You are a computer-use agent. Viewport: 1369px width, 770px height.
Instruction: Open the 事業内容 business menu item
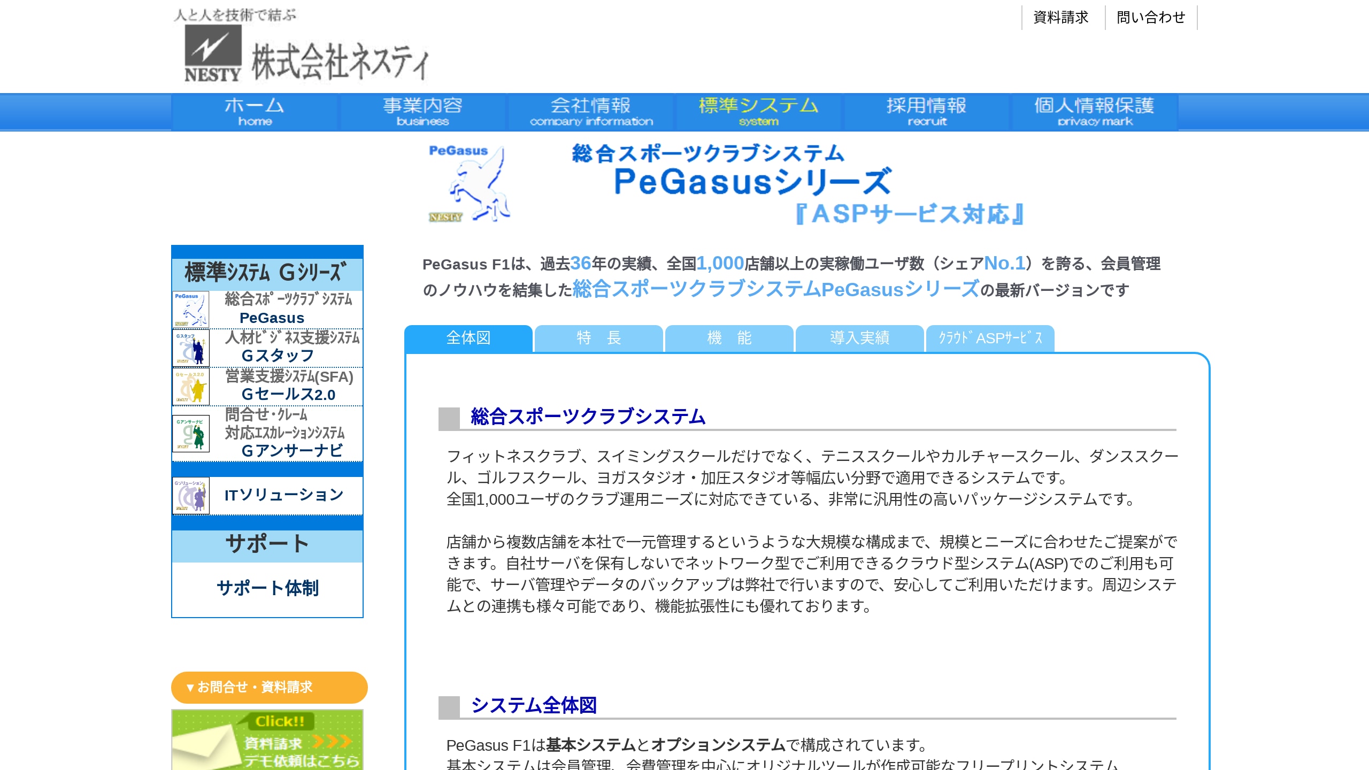coord(422,112)
